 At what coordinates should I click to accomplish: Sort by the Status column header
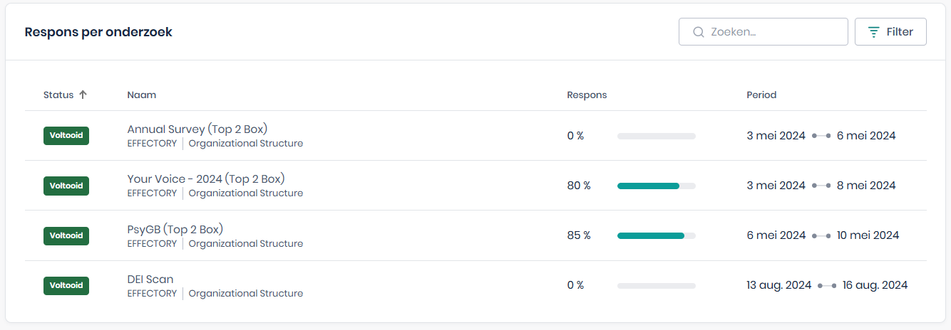[58, 95]
